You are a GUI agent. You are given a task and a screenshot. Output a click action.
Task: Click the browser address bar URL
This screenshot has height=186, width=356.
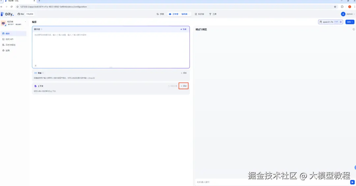pos(53,7)
